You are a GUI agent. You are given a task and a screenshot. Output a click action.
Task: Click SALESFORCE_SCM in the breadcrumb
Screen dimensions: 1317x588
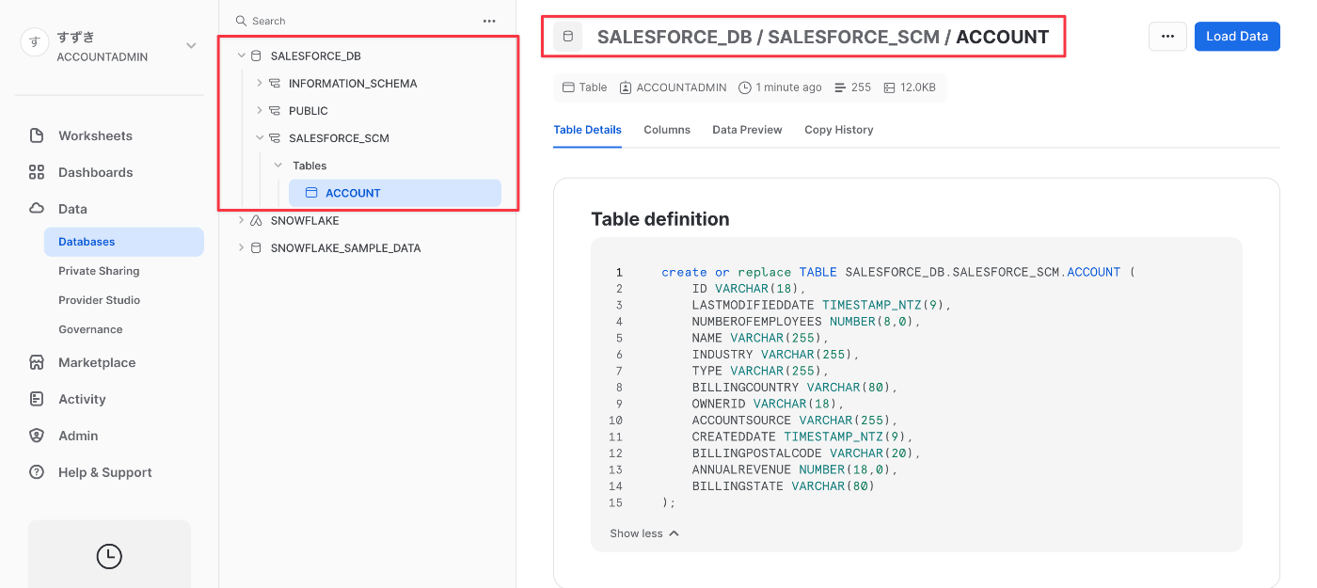coord(853,38)
